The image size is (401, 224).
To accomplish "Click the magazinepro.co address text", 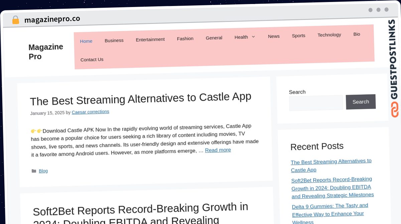I will pyautogui.click(x=52, y=19).
